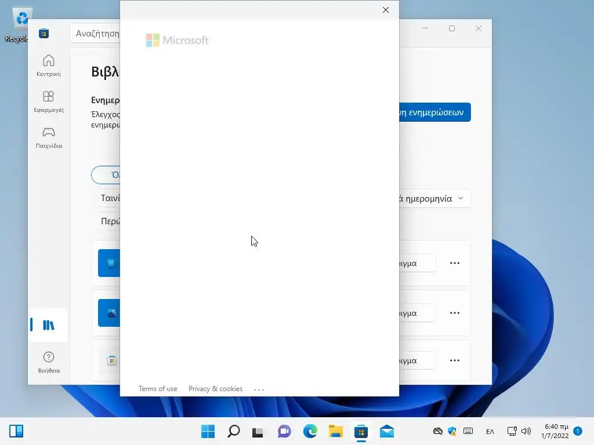This screenshot has width=594, height=445.
Task: Open notification center badge
Action: click(x=578, y=431)
